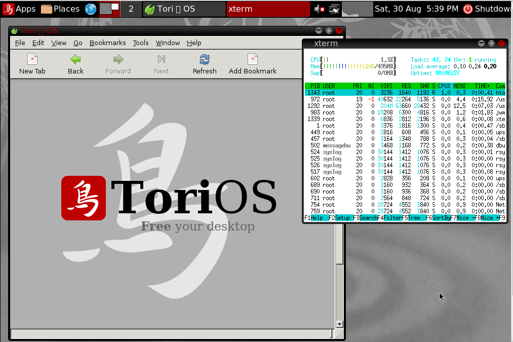
Task: Click the TIME+ column header in htop
Action: coord(483,86)
